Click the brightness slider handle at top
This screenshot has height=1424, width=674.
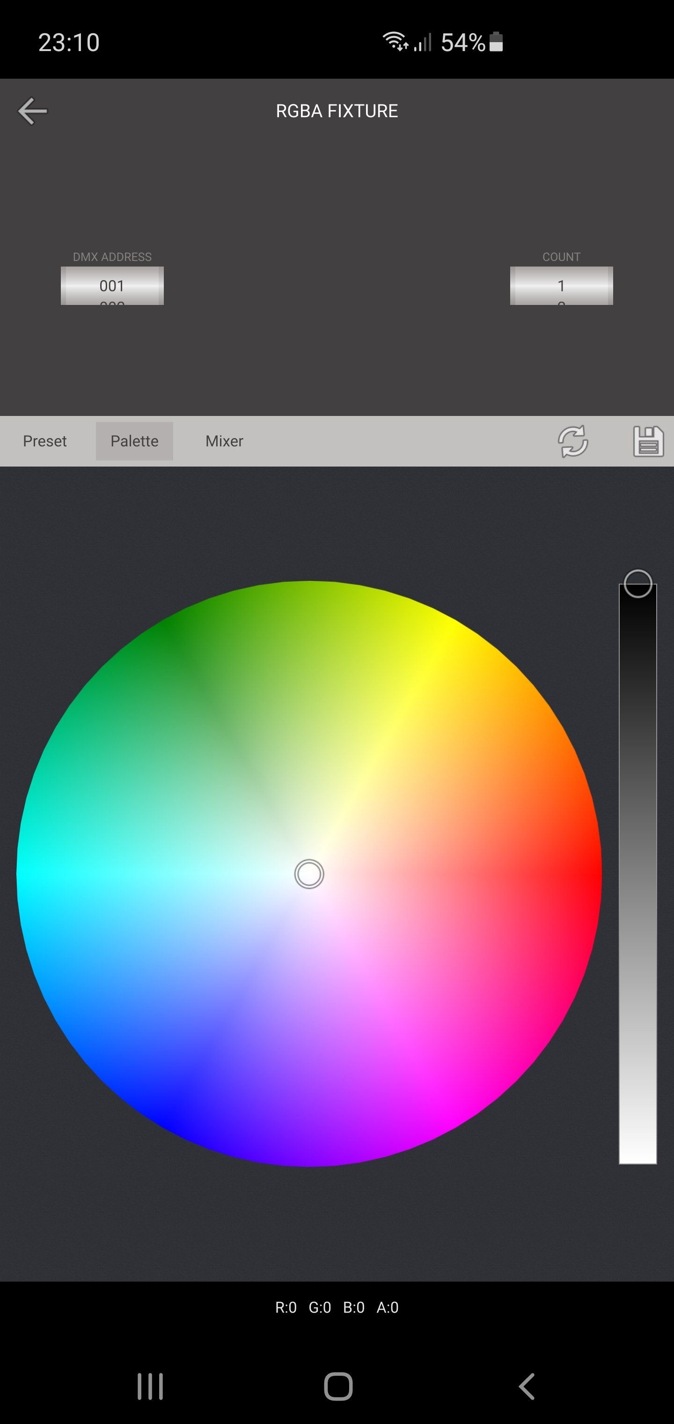(638, 584)
